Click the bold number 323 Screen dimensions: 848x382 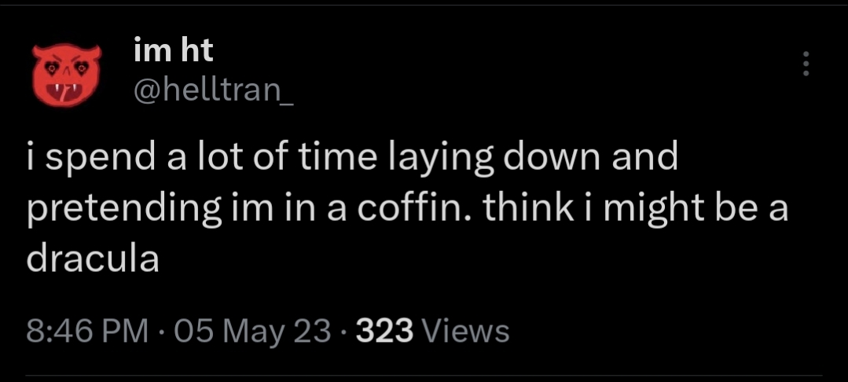click(x=385, y=331)
